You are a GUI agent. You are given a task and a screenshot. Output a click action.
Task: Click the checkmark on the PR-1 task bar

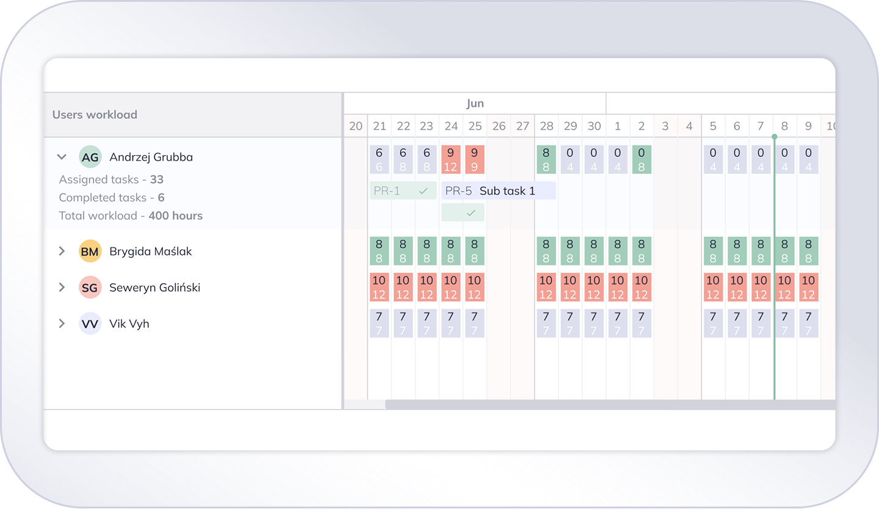pyautogui.click(x=423, y=191)
